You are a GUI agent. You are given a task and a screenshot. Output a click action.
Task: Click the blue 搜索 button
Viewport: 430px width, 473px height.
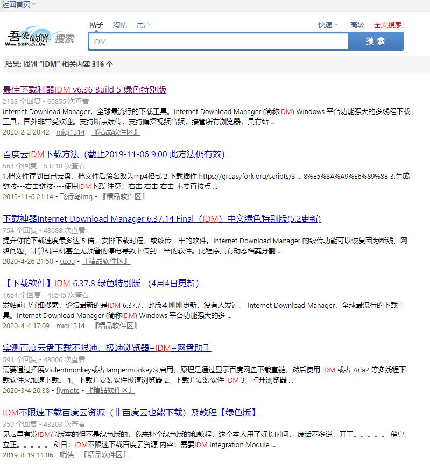pos(376,41)
